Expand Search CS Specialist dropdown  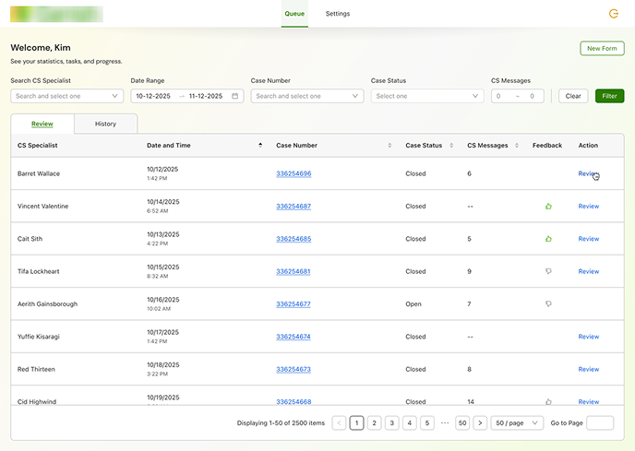click(x=66, y=96)
